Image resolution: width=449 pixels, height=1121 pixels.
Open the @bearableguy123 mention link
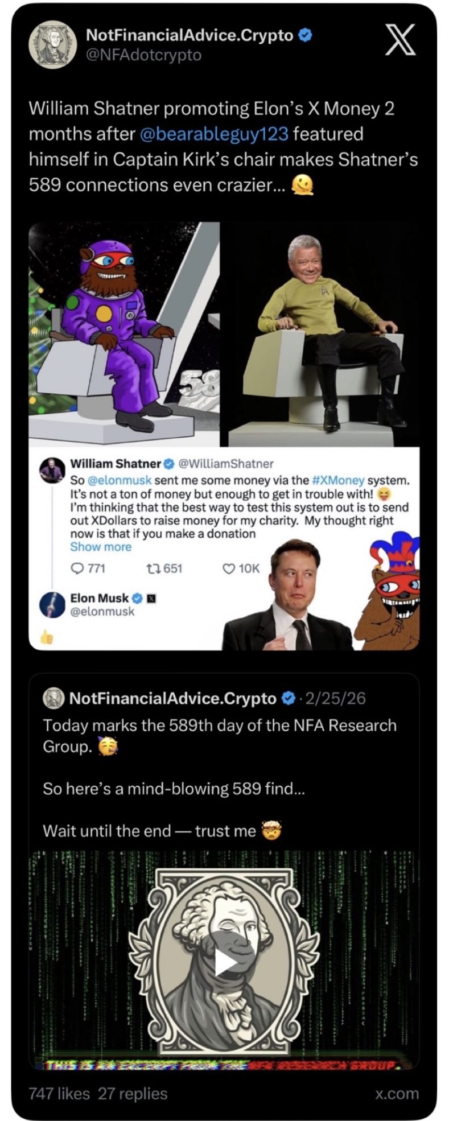[214, 134]
